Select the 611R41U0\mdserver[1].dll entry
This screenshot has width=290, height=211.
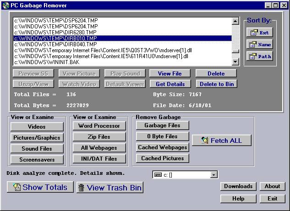(122, 56)
